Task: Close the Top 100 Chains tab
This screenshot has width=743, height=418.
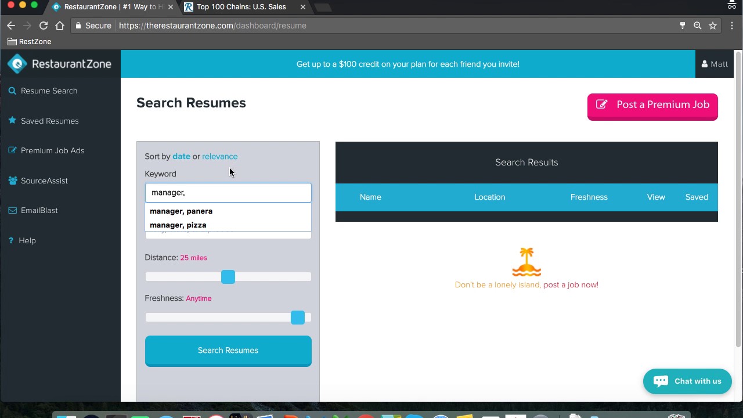Action: (x=302, y=7)
